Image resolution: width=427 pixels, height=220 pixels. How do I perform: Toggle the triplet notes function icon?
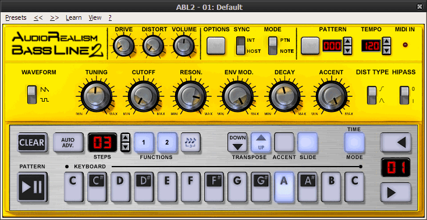(191, 142)
